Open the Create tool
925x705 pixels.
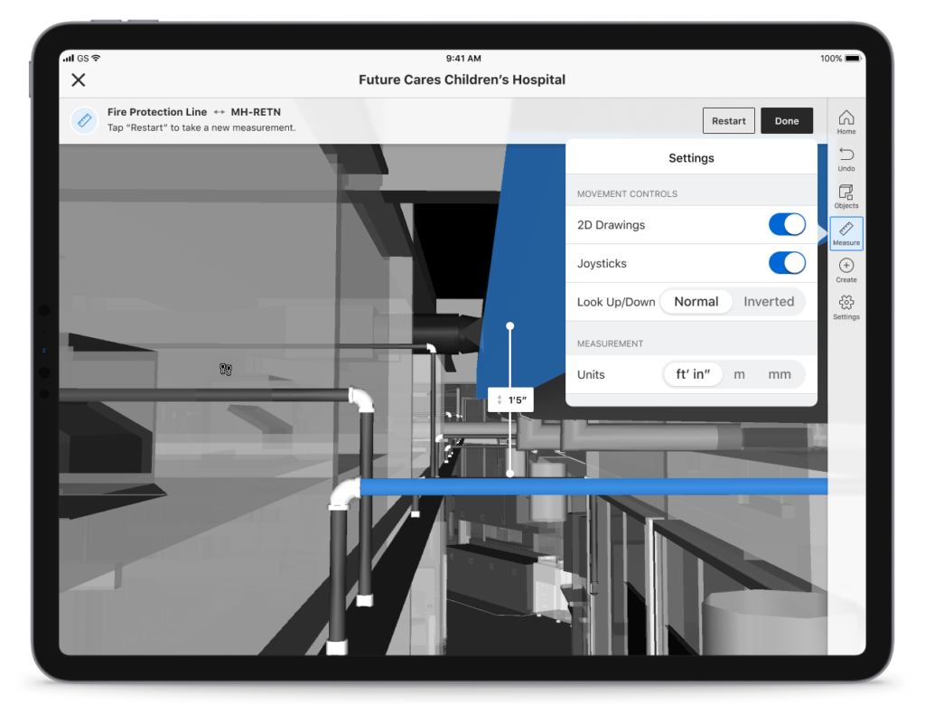click(x=846, y=271)
